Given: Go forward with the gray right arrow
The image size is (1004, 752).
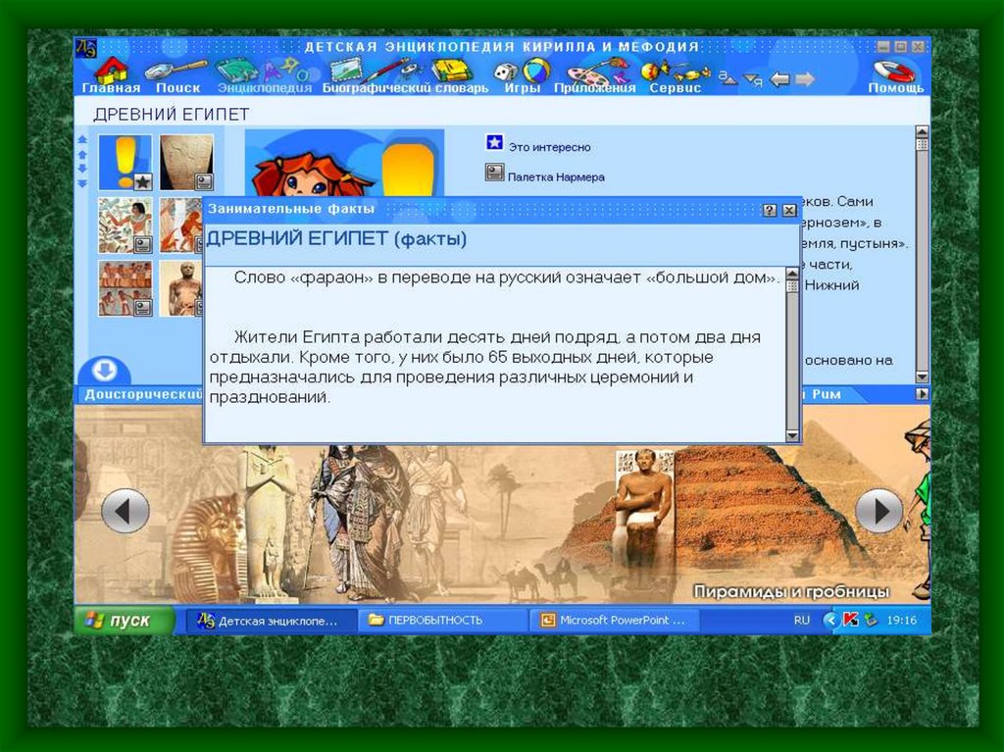Looking at the screenshot, I should click(804, 78).
